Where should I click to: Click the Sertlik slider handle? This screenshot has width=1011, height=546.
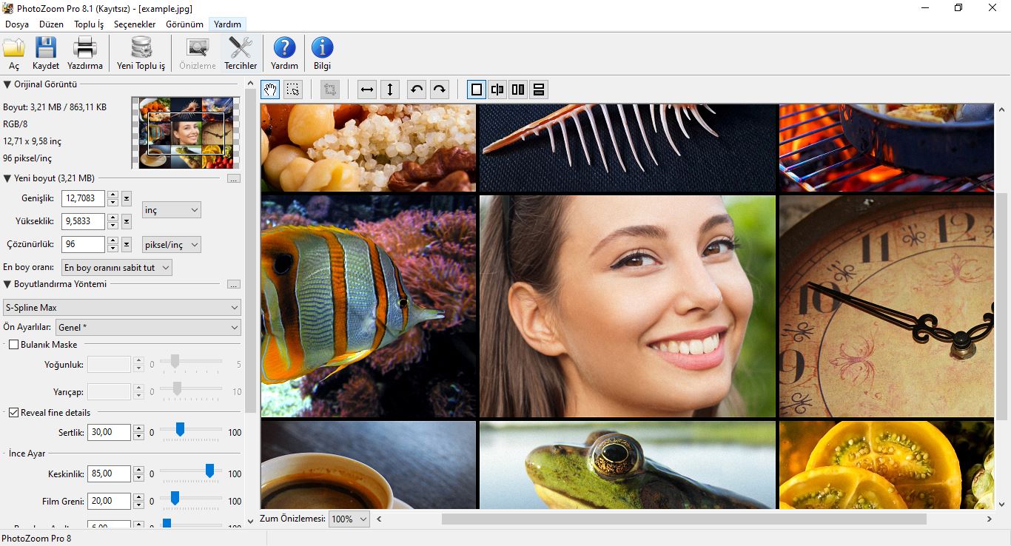(x=180, y=429)
